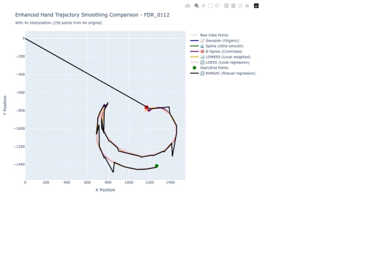Choose the Box Select tool
367x275 pixels.
210,6
